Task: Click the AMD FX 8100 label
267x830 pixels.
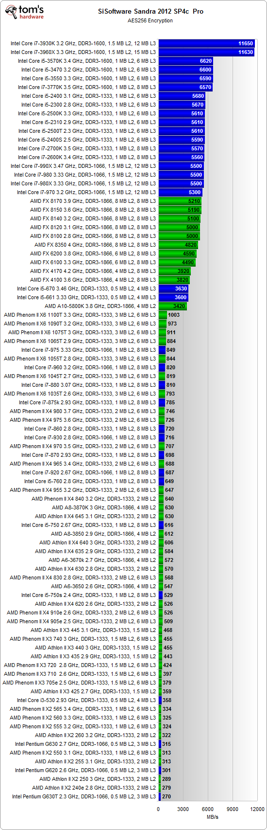Action: (93, 236)
